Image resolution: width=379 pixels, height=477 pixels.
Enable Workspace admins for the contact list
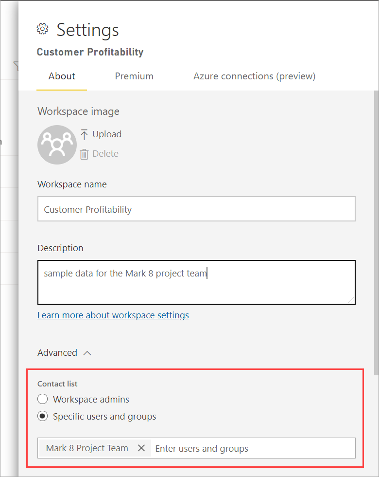[x=43, y=399]
